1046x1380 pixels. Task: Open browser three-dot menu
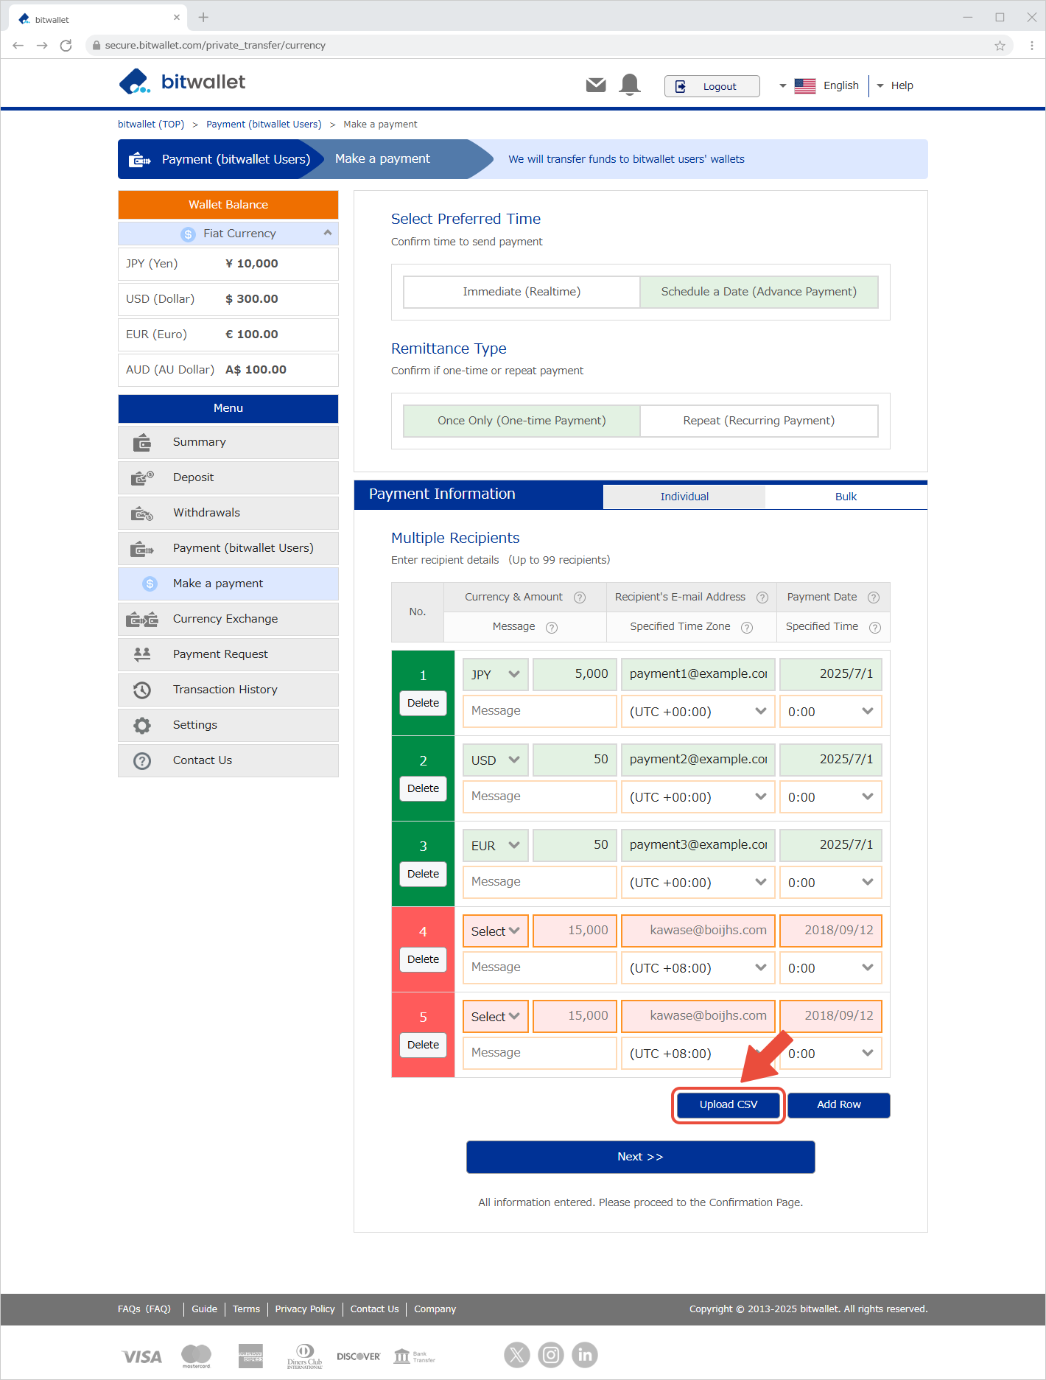tap(1032, 46)
